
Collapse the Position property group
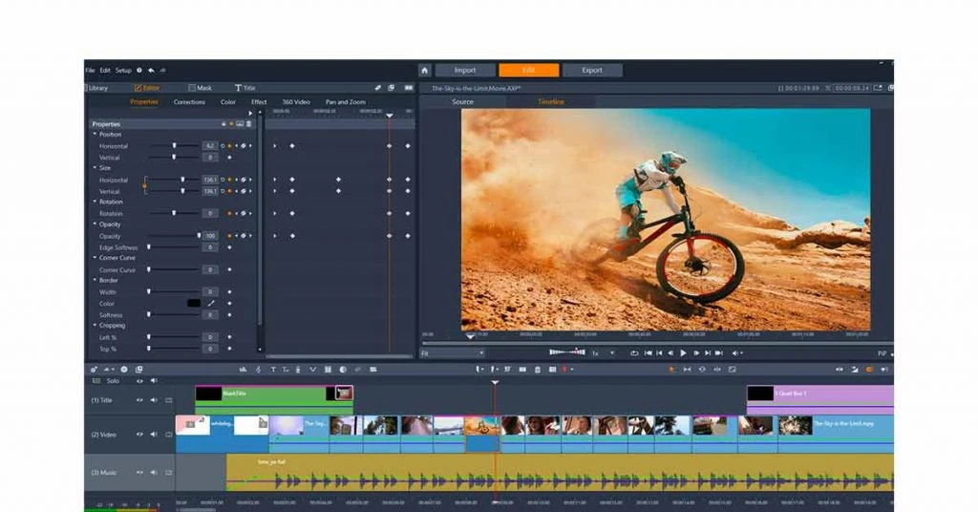tap(95, 135)
